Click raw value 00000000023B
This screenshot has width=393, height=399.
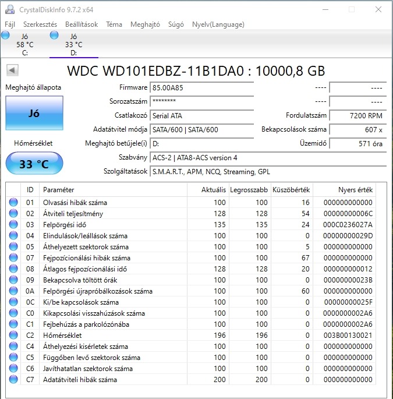pos(348,280)
